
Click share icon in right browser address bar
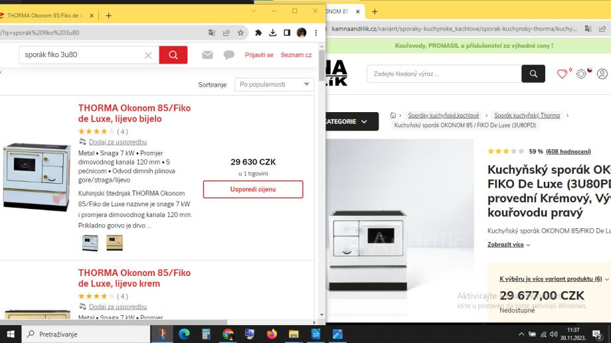coord(602,29)
